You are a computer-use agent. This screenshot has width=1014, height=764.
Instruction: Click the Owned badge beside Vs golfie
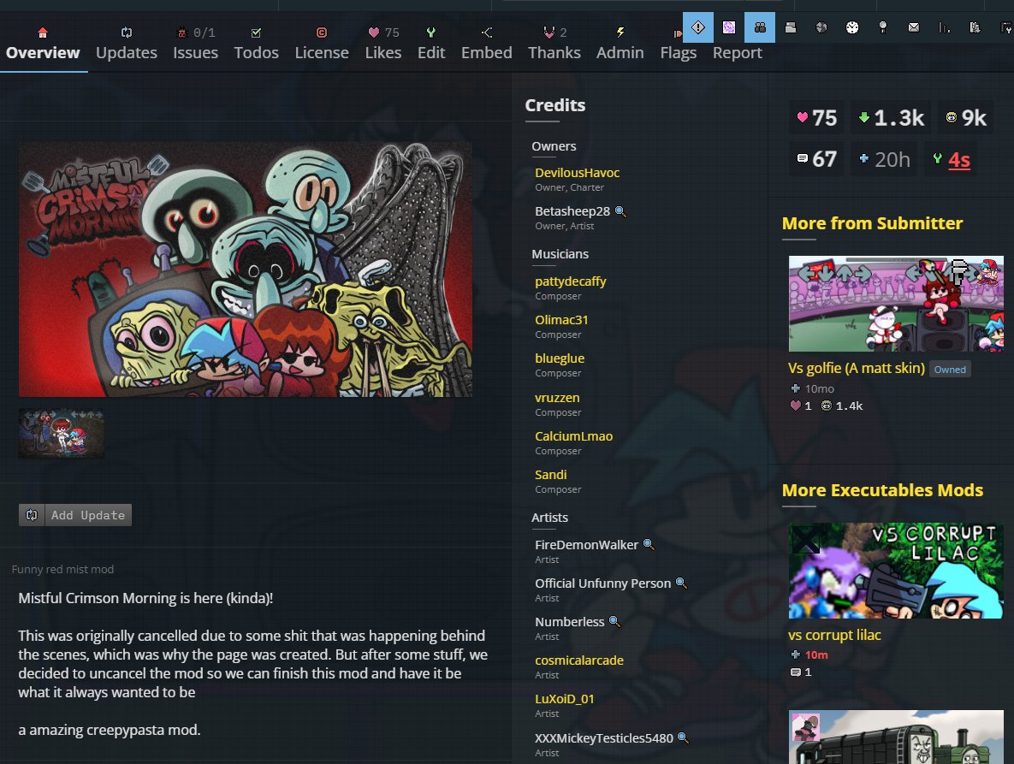950,369
